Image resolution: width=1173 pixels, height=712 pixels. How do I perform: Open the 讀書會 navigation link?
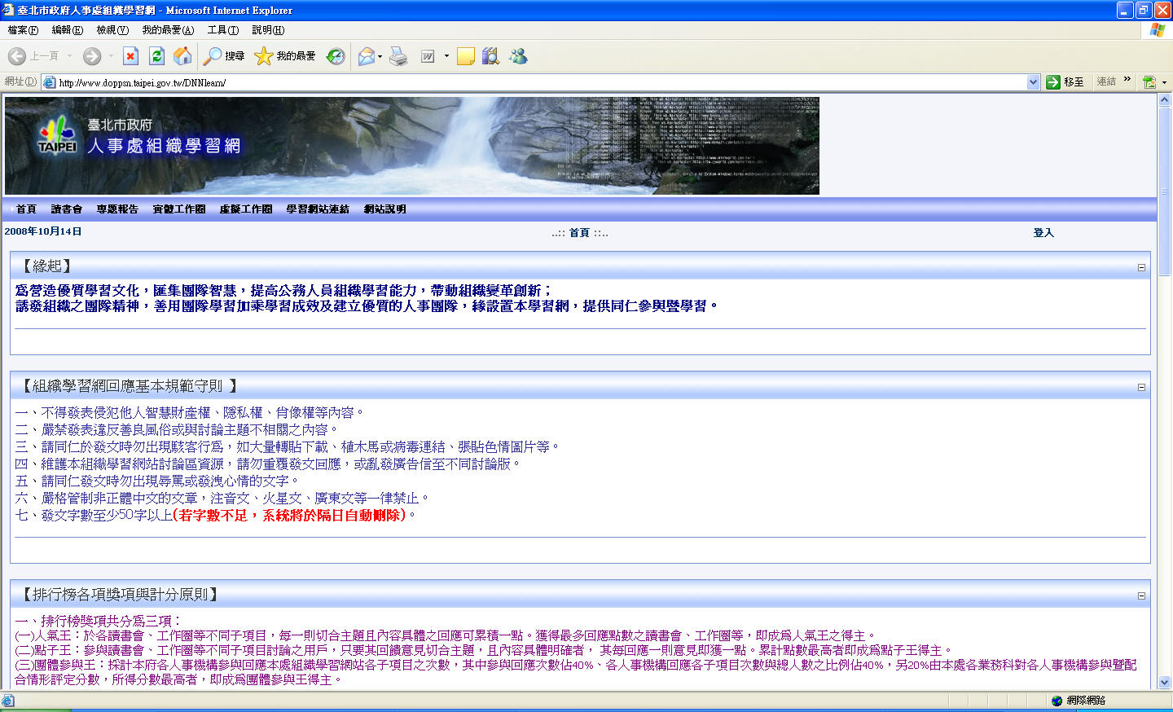pos(66,209)
